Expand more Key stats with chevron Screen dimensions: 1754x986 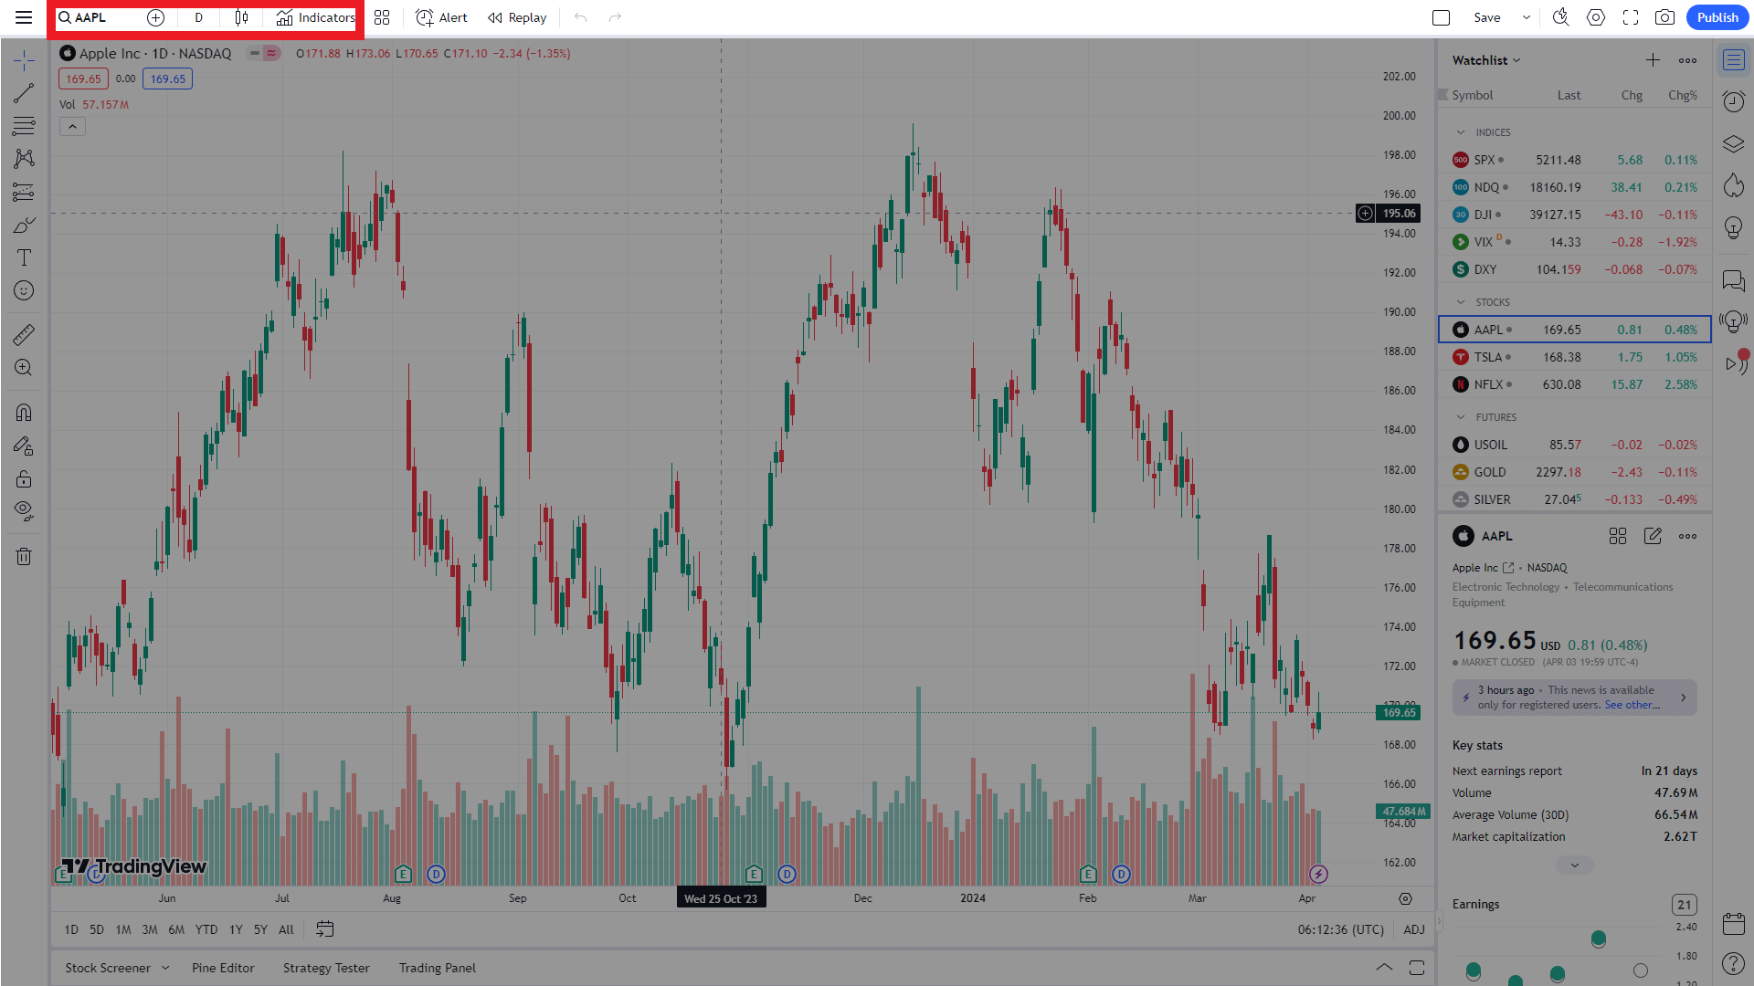(x=1574, y=865)
